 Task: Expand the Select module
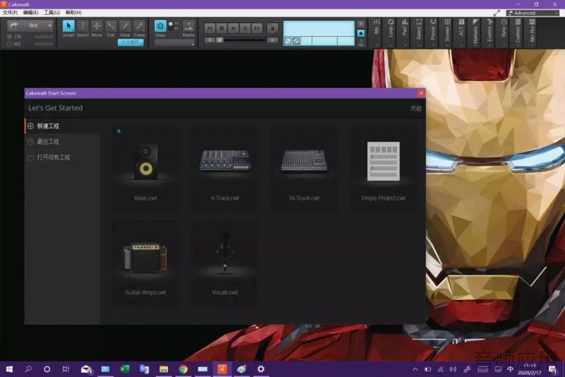tap(419, 32)
